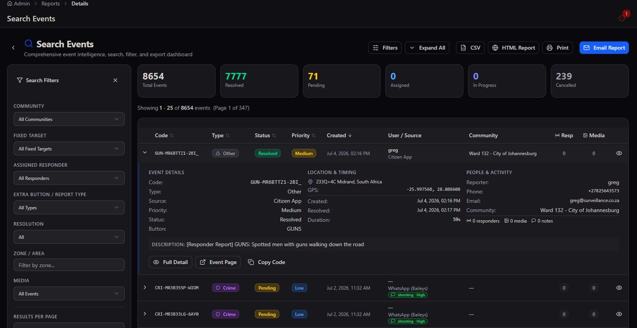Screen dimensions: 637x328
Task: Click the Print button
Action: (x=557, y=48)
